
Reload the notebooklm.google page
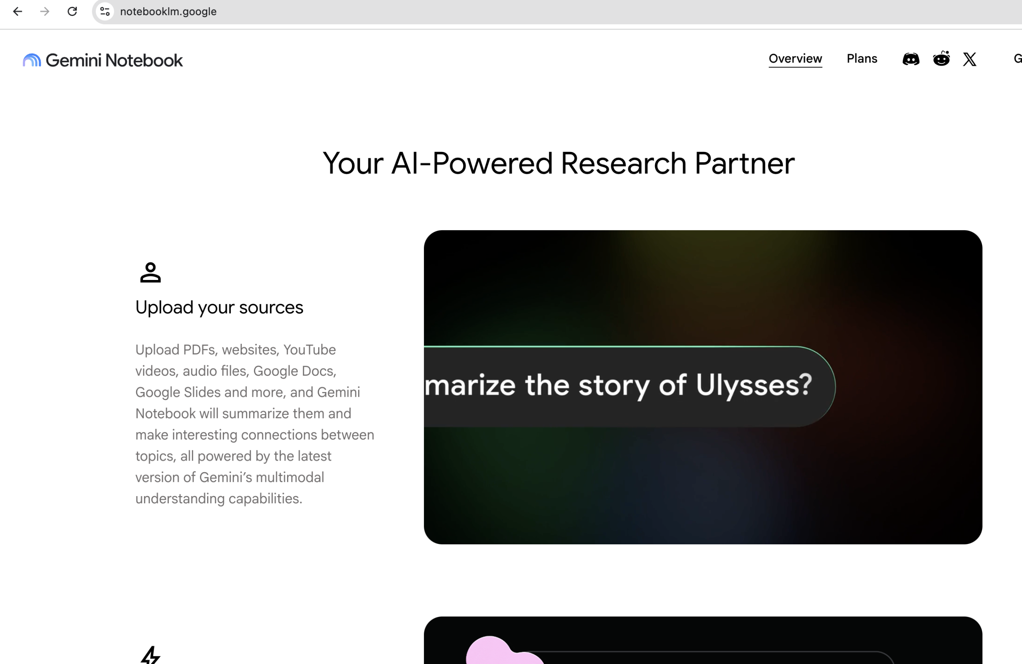[72, 12]
